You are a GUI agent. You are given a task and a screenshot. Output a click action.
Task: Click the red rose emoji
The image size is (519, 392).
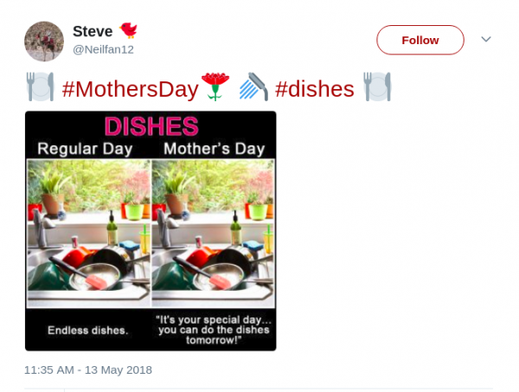[215, 87]
